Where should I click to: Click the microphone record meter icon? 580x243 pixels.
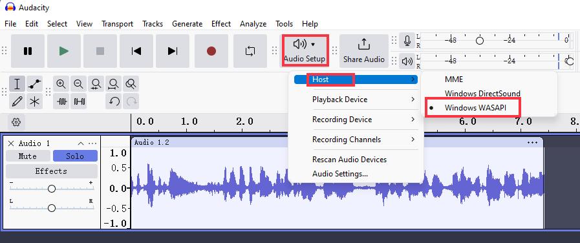point(407,41)
